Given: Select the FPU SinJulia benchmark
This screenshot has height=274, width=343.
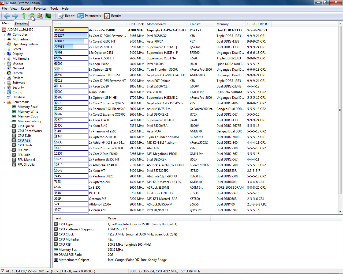Looking at the screenshot, I should (26, 165).
